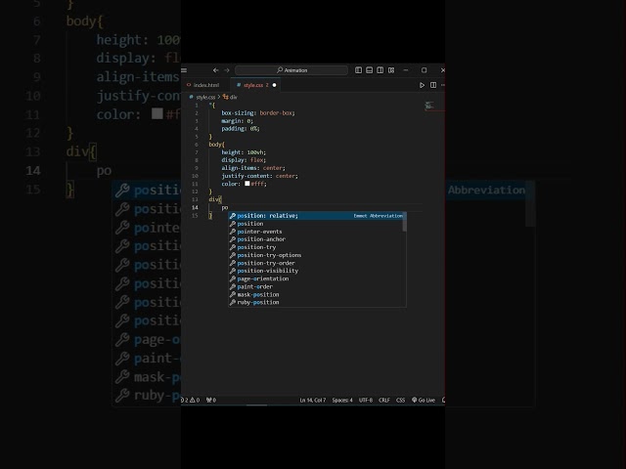The width and height of the screenshot is (626, 469).
Task: Open the white #fff color swatch
Action: [x=247, y=184]
